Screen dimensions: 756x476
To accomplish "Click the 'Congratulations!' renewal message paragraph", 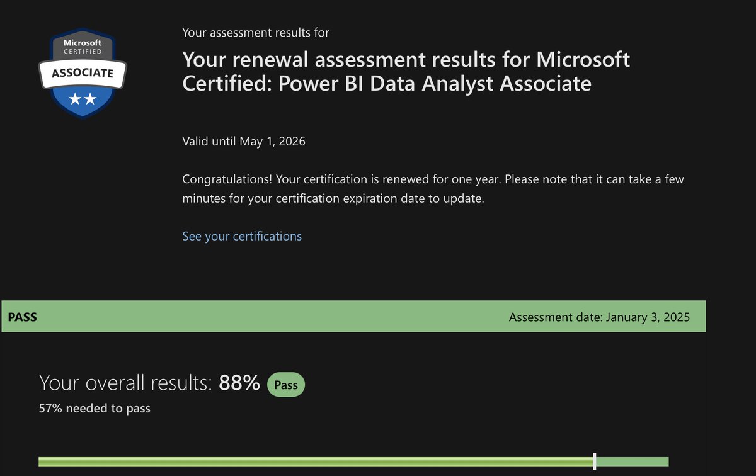I will tap(433, 188).
